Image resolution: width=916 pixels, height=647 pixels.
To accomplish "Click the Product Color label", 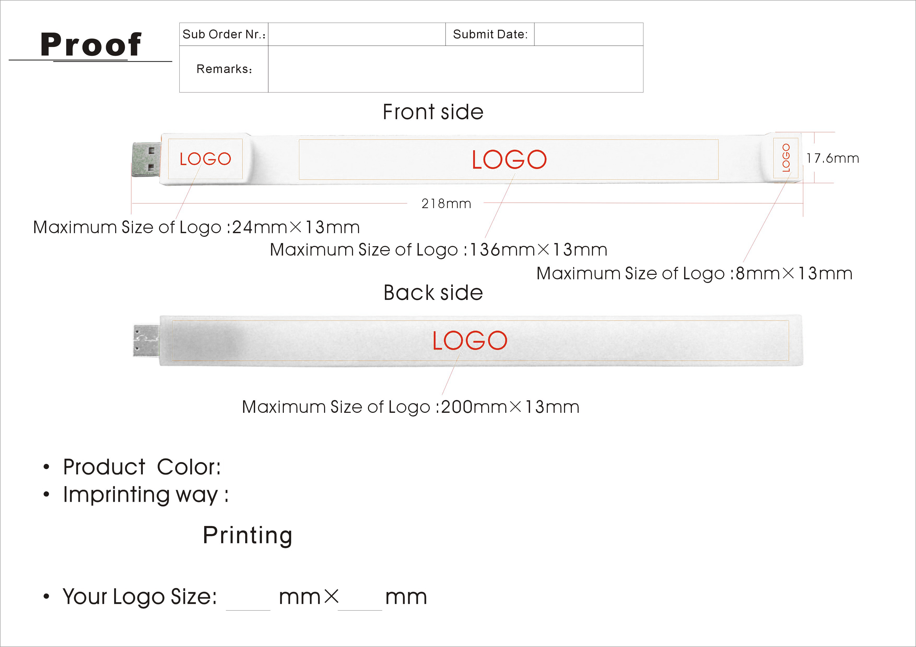I will click(x=142, y=467).
